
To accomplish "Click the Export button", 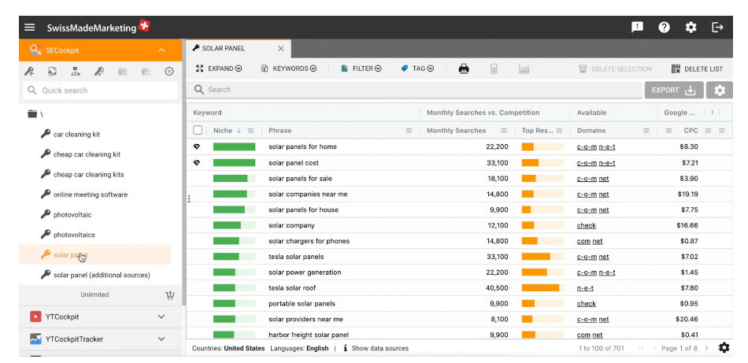I will (673, 90).
